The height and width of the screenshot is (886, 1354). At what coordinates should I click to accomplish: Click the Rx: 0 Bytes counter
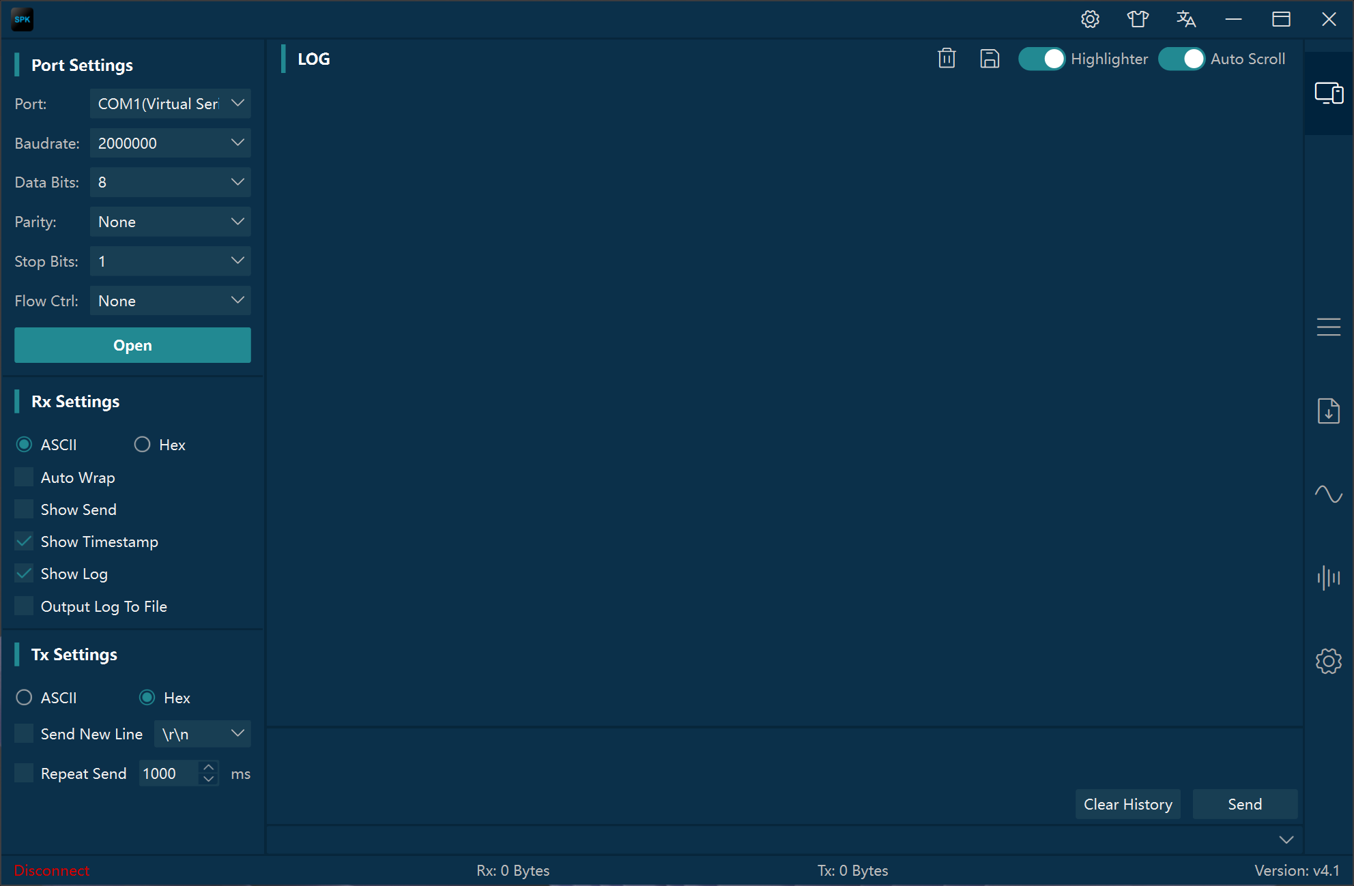(513, 871)
